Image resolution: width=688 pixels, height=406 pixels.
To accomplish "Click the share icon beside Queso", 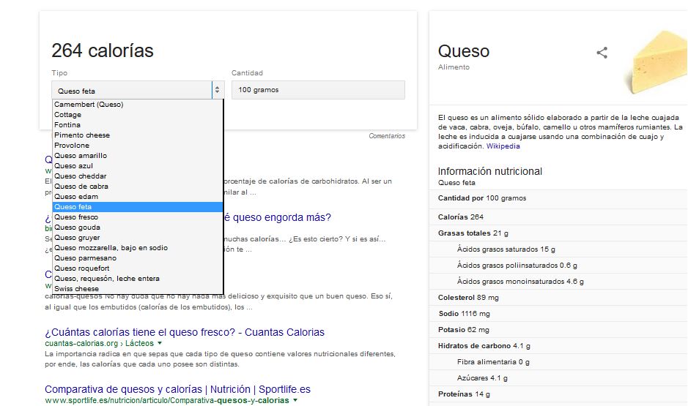I will point(602,53).
